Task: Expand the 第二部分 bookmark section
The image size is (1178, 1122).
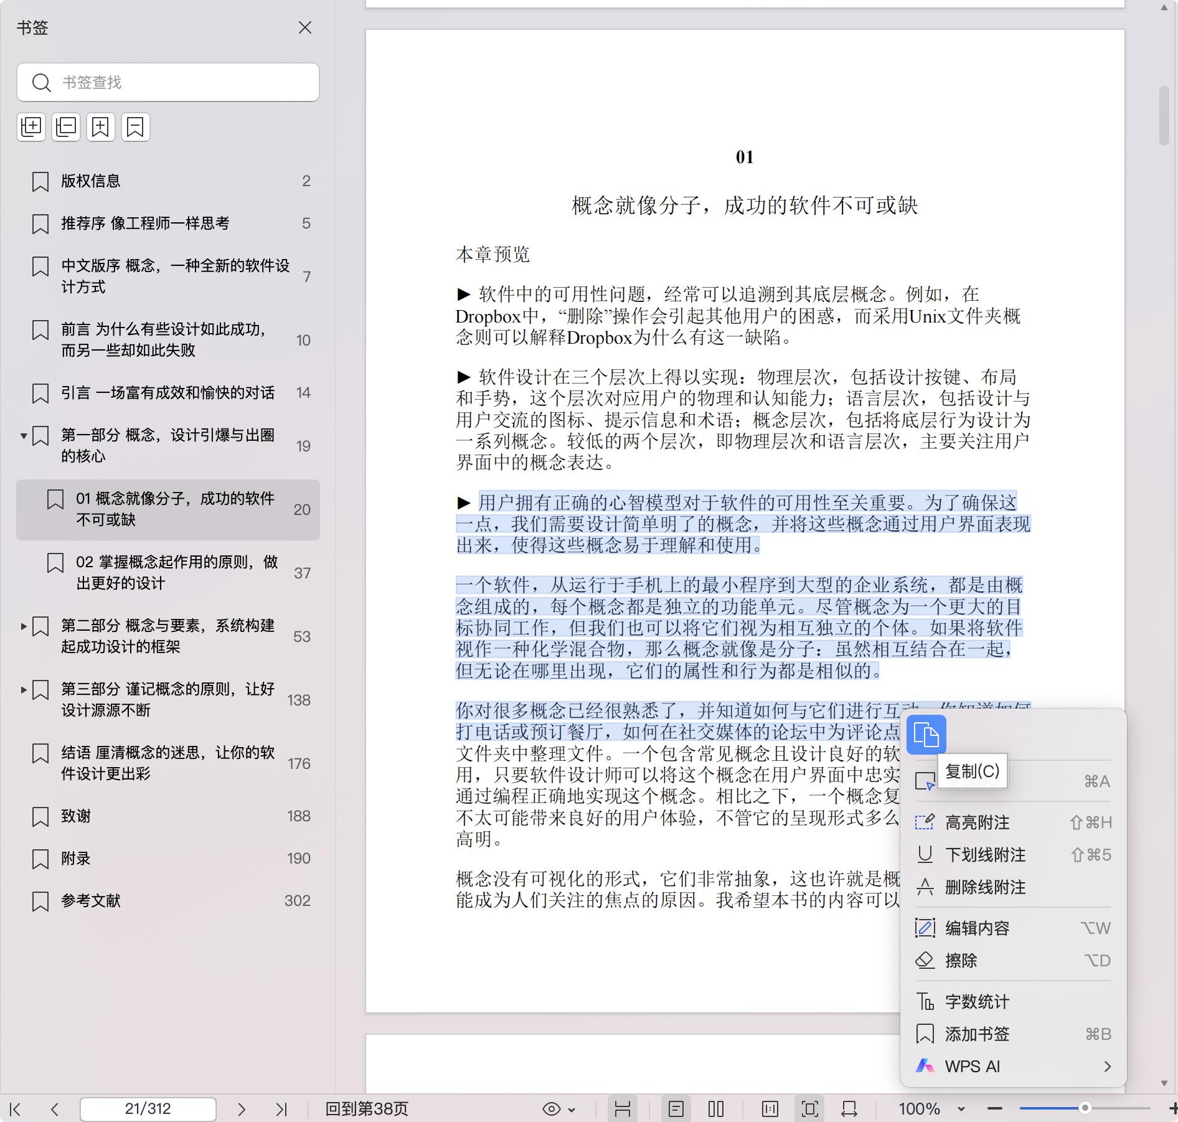Action: coord(24,626)
